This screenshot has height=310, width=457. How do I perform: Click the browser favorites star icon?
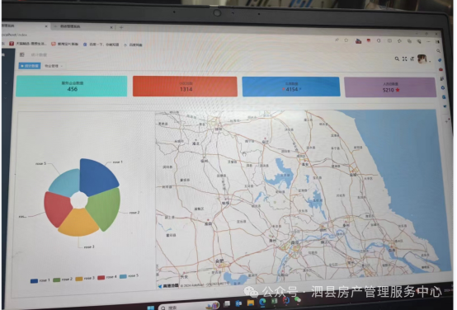tap(346, 40)
